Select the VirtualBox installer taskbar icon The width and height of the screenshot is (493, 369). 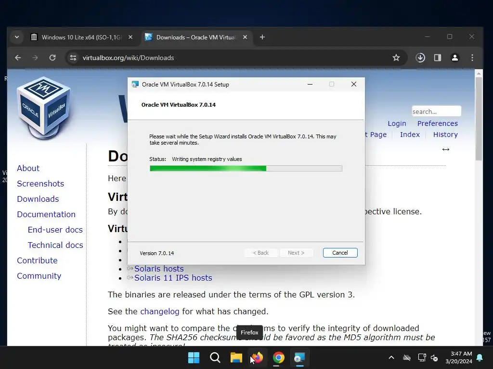(x=299, y=357)
